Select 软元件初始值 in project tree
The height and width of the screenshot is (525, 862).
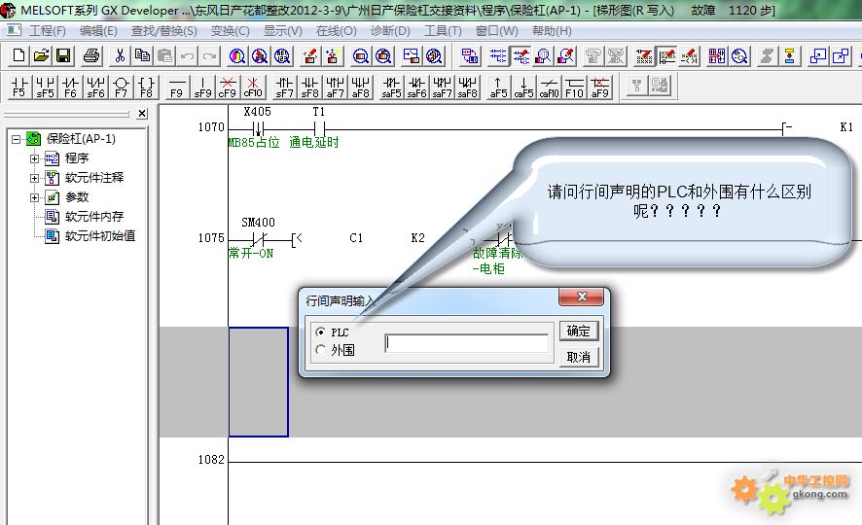100,235
